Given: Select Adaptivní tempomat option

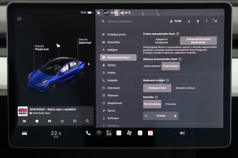Looking at the screenshot, I should (162, 41).
